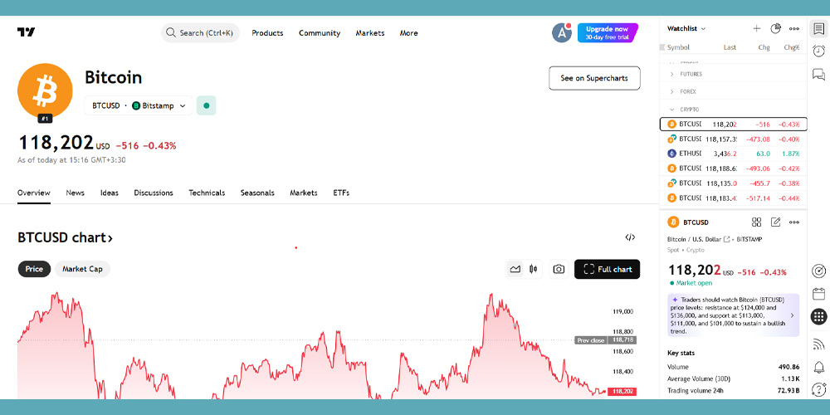
Task: Open the chats speech bubble icon
Action: [x=818, y=75]
